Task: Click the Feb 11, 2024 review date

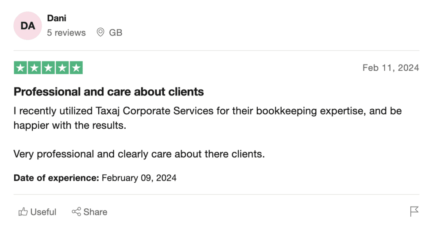Action: [391, 68]
